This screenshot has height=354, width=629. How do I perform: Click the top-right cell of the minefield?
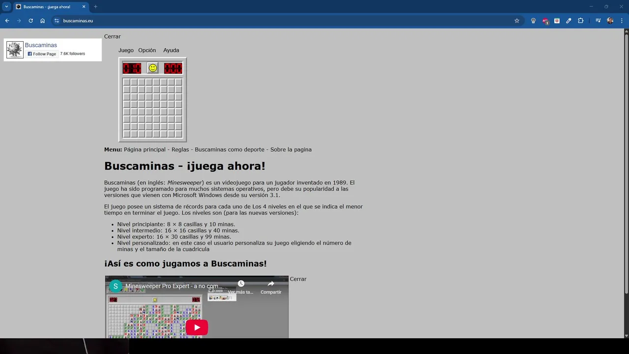coord(178,82)
